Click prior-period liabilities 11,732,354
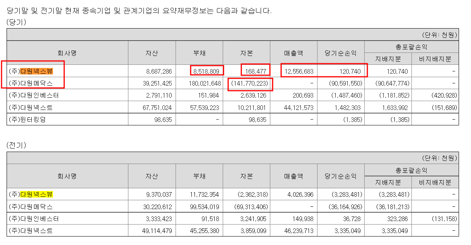 point(205,194)
